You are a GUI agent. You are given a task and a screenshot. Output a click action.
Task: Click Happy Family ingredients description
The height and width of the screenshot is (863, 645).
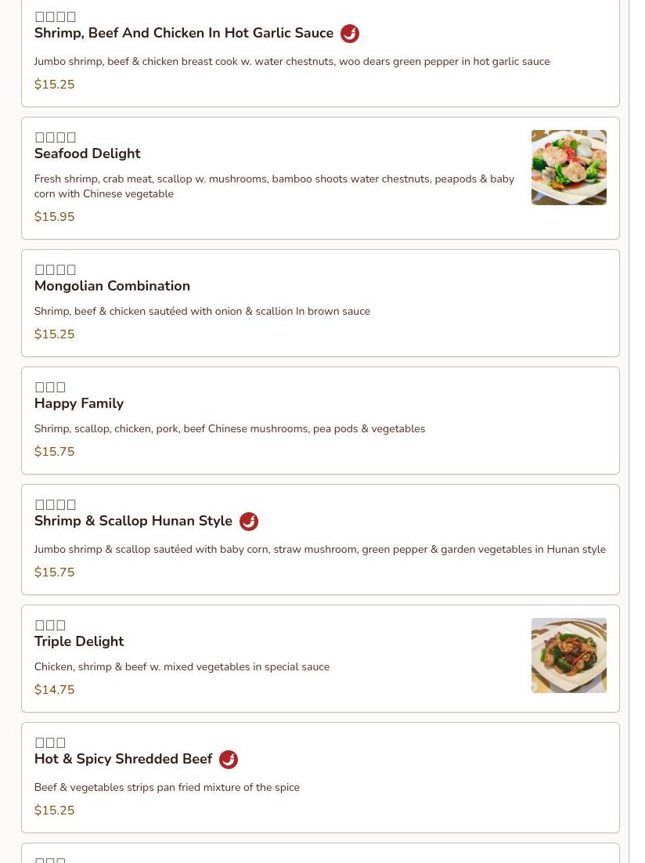click(x=229, y=428)
